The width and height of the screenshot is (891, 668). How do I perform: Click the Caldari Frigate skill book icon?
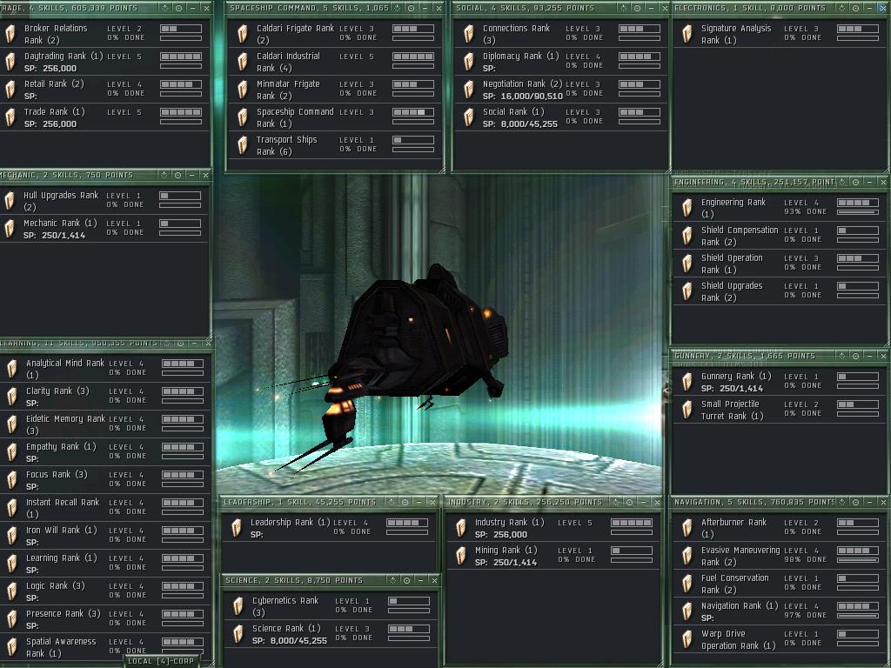click(x=243, y=34)
